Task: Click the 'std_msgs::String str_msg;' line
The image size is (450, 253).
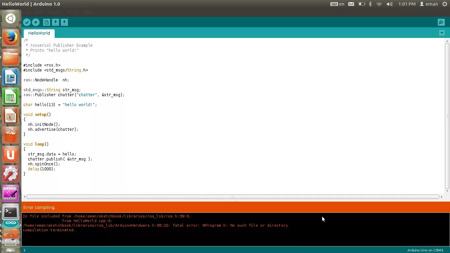Action: [52, 90]
